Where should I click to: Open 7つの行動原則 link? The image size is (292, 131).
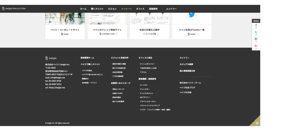(118, 76)
